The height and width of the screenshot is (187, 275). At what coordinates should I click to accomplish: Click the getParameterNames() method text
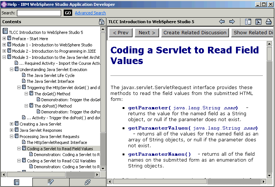click(159, 154)
